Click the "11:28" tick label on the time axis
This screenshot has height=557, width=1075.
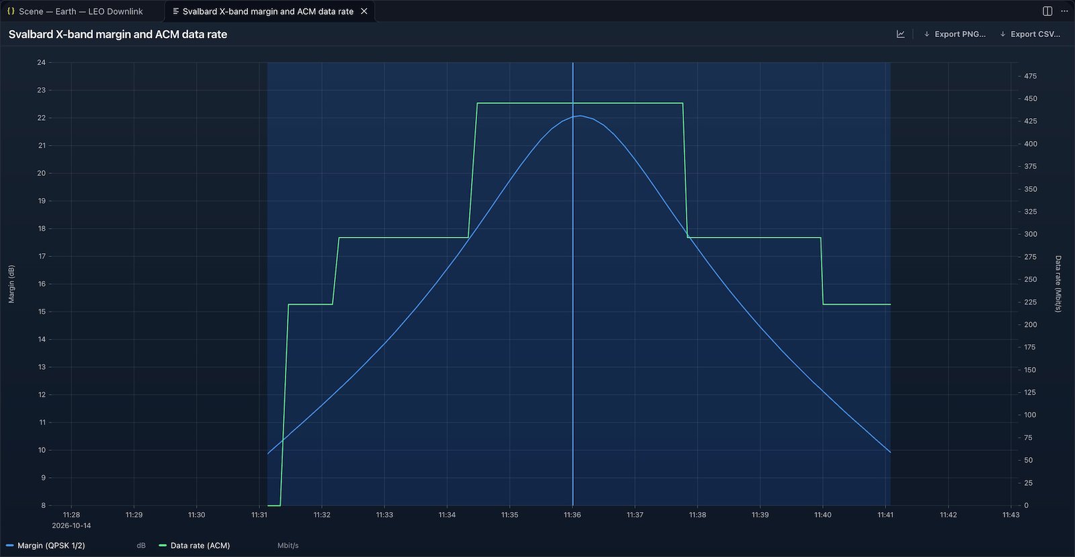[x=71, y=515]
